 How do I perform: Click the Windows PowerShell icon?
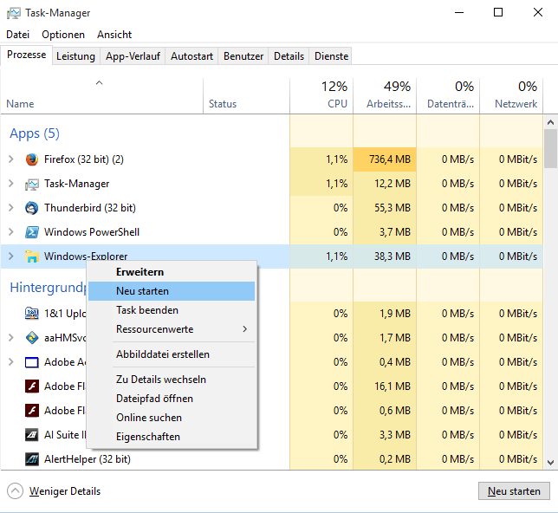point(32,232)
